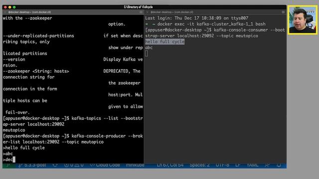Close the right terminal tab
The width and height of the screenshot is (319, 179).
148,12
